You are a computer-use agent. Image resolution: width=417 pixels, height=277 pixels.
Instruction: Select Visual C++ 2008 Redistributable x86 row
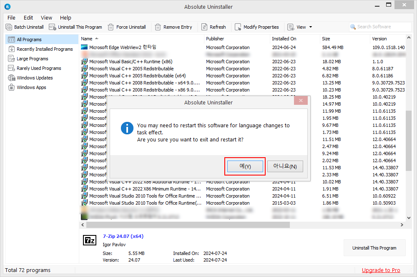(x=243, y=90)
